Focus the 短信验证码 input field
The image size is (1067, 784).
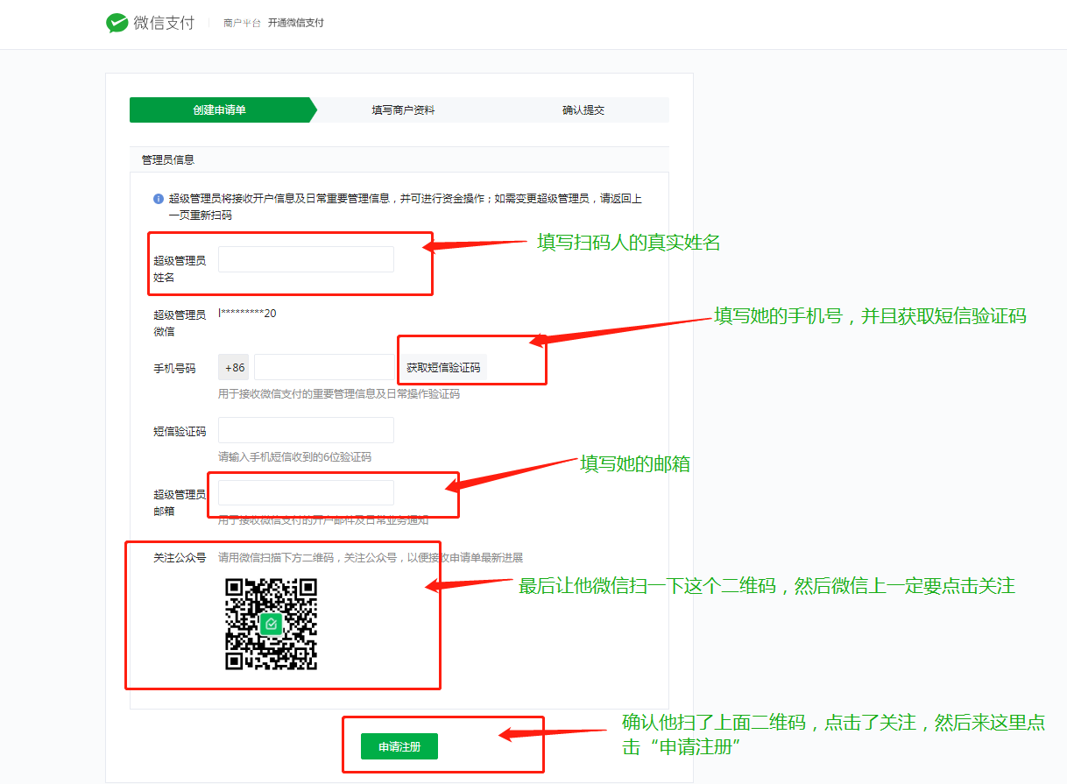point(306,430)
